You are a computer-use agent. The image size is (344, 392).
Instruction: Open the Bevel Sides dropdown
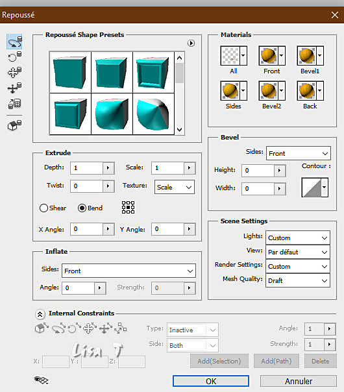pos(299,153)
